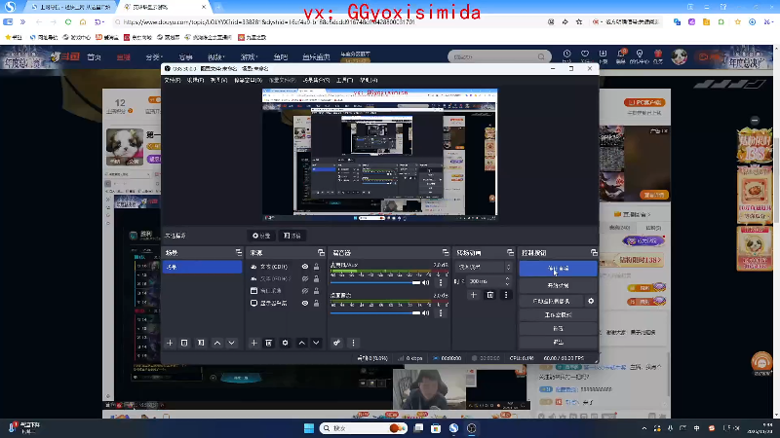The image size is (780, 438).
Task: Open the Douyu watch history clock icon
Action: pyautogui.click(x=567, y=55)
